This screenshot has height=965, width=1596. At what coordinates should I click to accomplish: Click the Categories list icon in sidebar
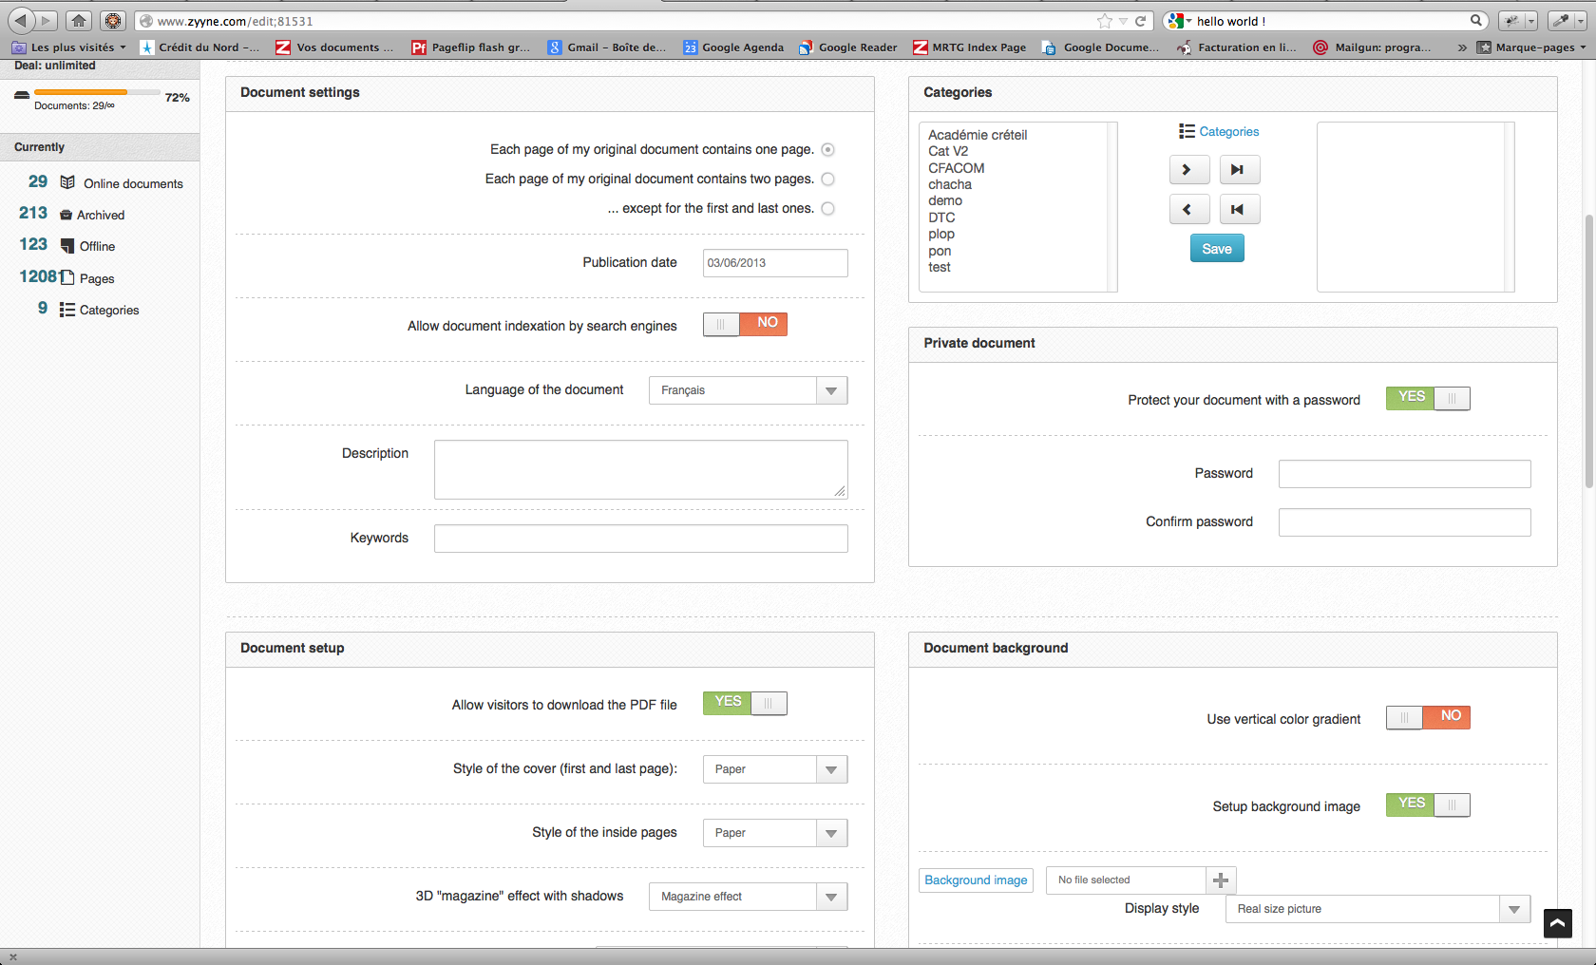pos(67,310)
